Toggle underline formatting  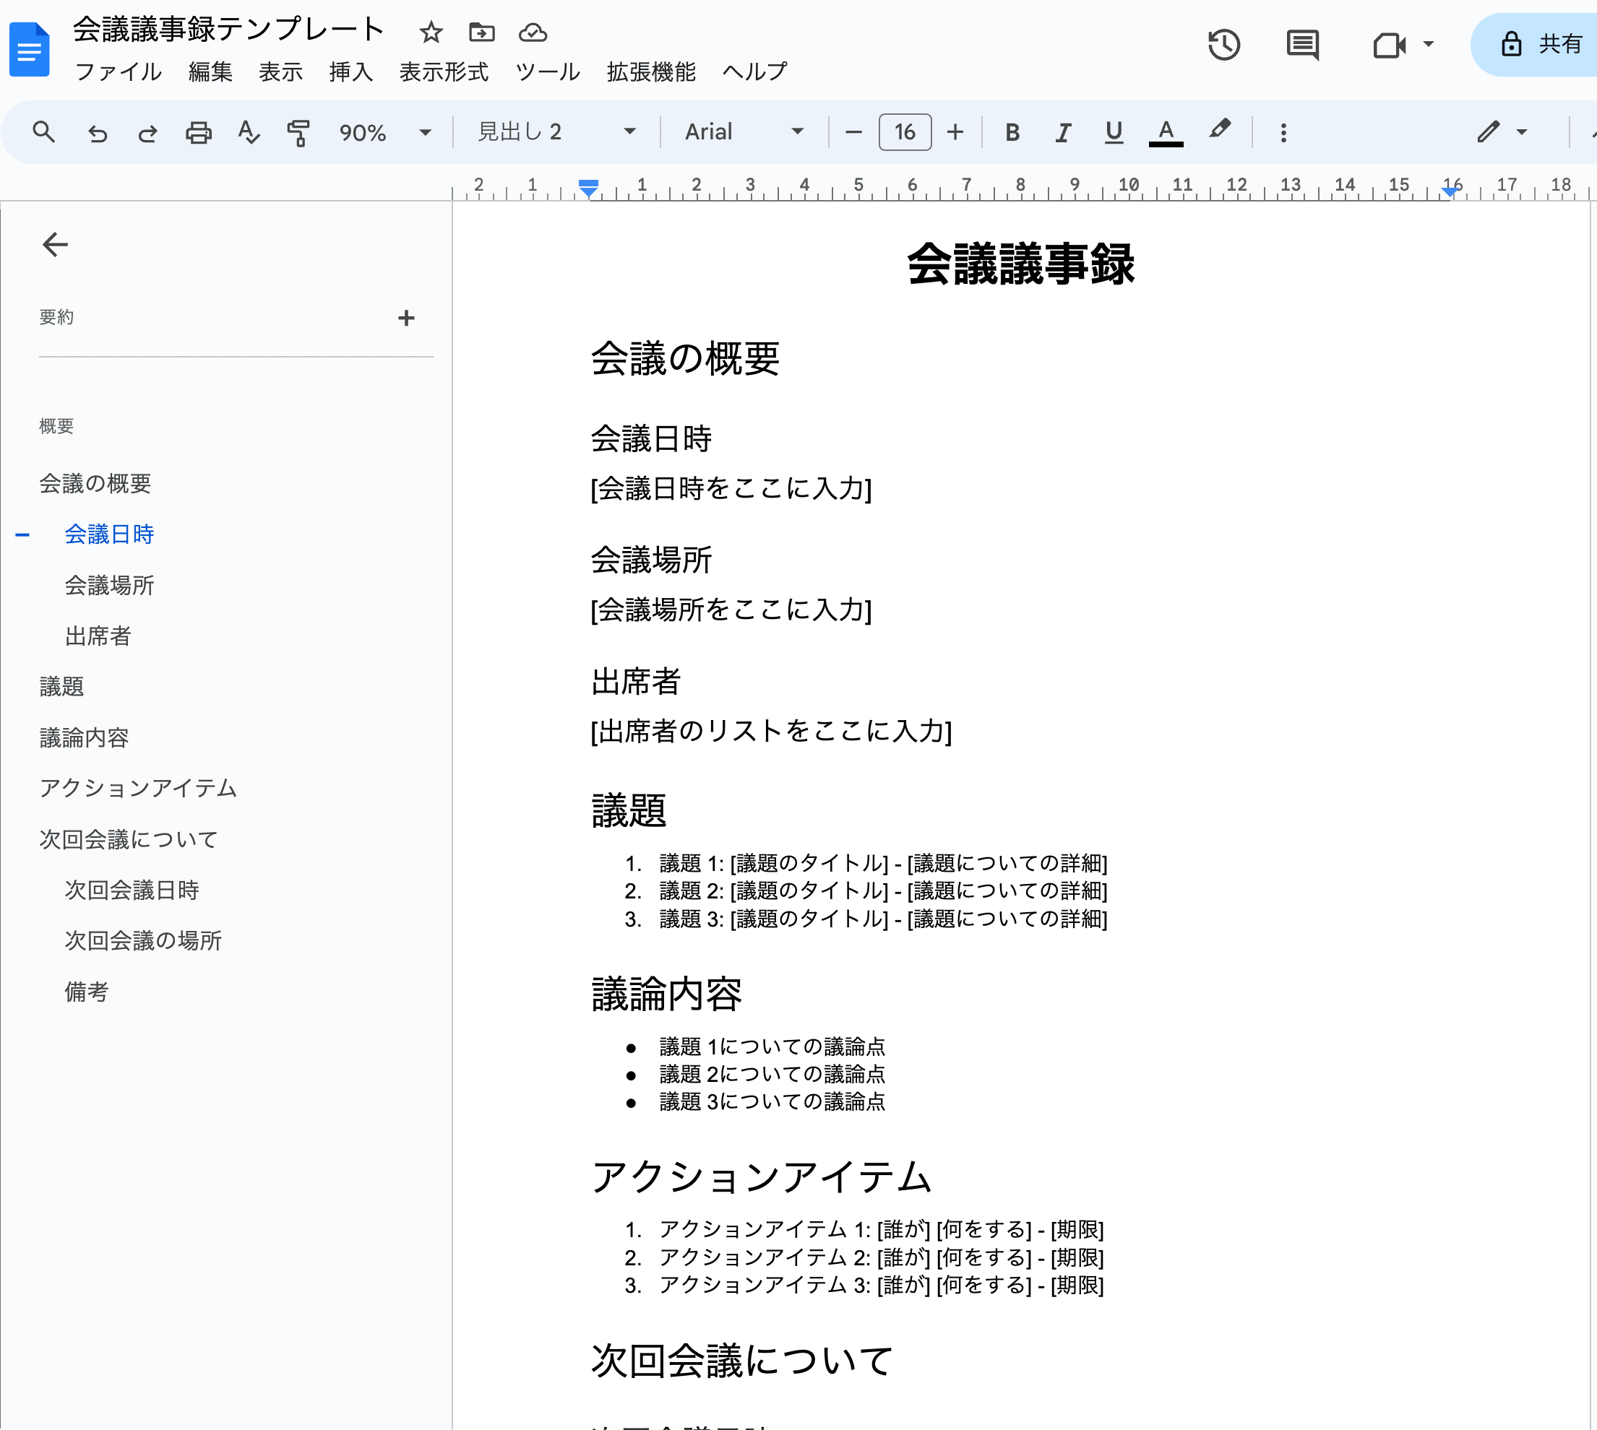click(x=1114, y=132)
